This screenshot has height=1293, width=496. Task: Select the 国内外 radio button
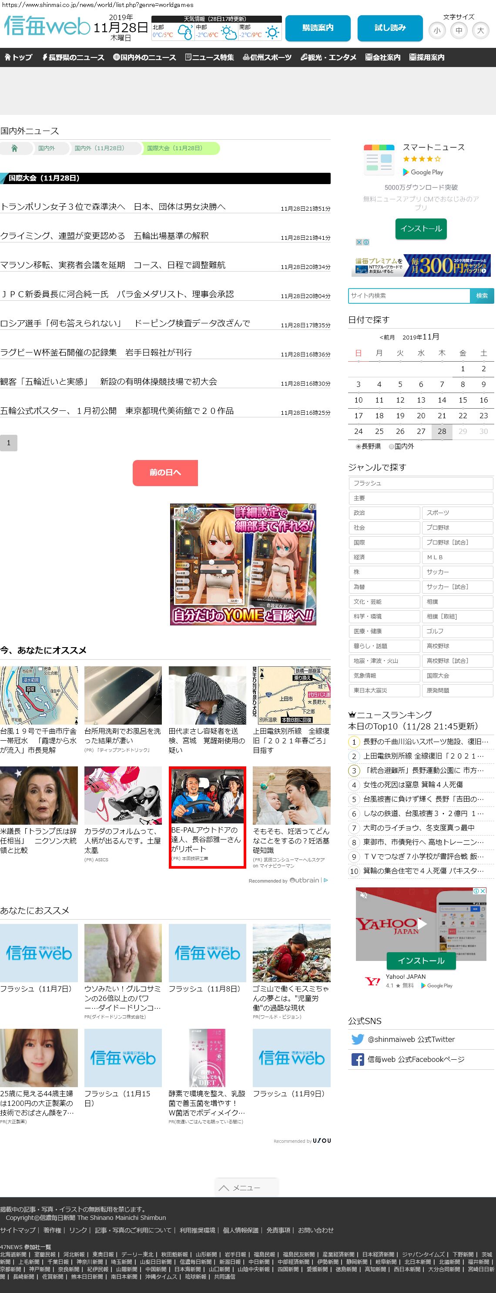click(x=392, y=446)
